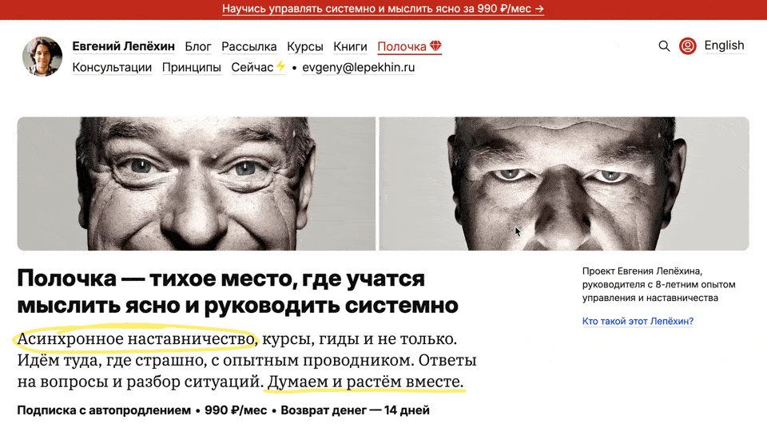
Task: Click the smiling face photo on left
Action: pos(197,184)
